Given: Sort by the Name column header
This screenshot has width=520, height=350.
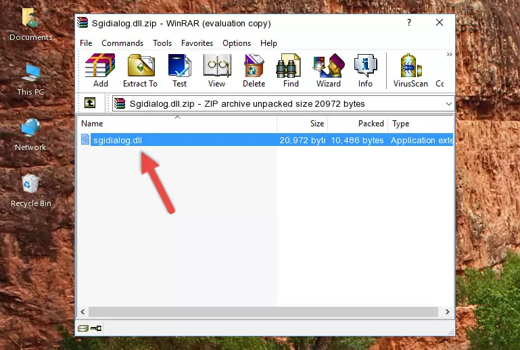Looking at the screenshot, I should pyautogui.click(x=177, y=124).
